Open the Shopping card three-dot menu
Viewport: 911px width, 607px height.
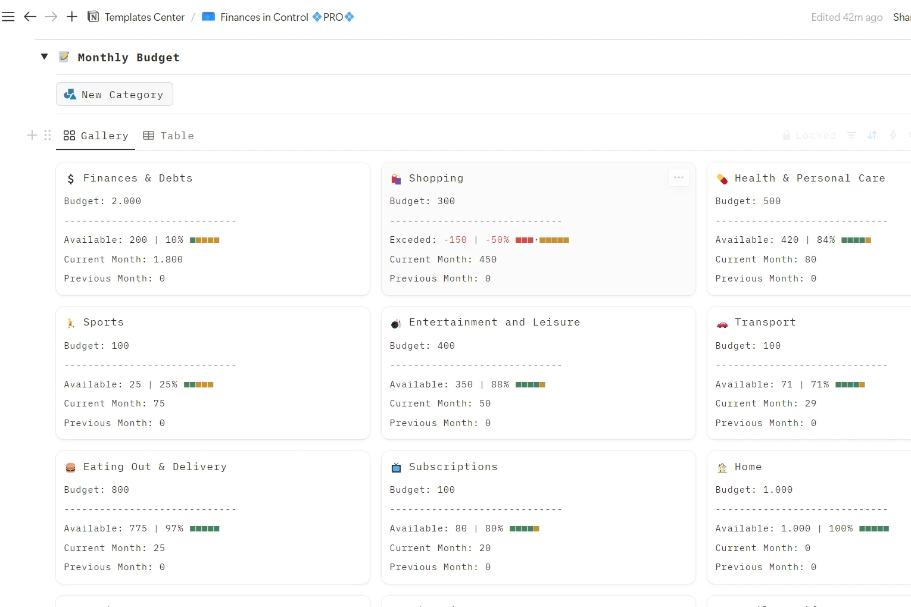pyautogui.click(x=678, y=177)
